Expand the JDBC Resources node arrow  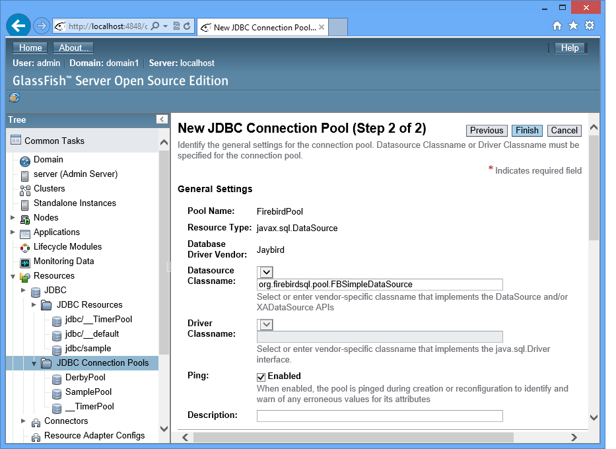point(34,304)
